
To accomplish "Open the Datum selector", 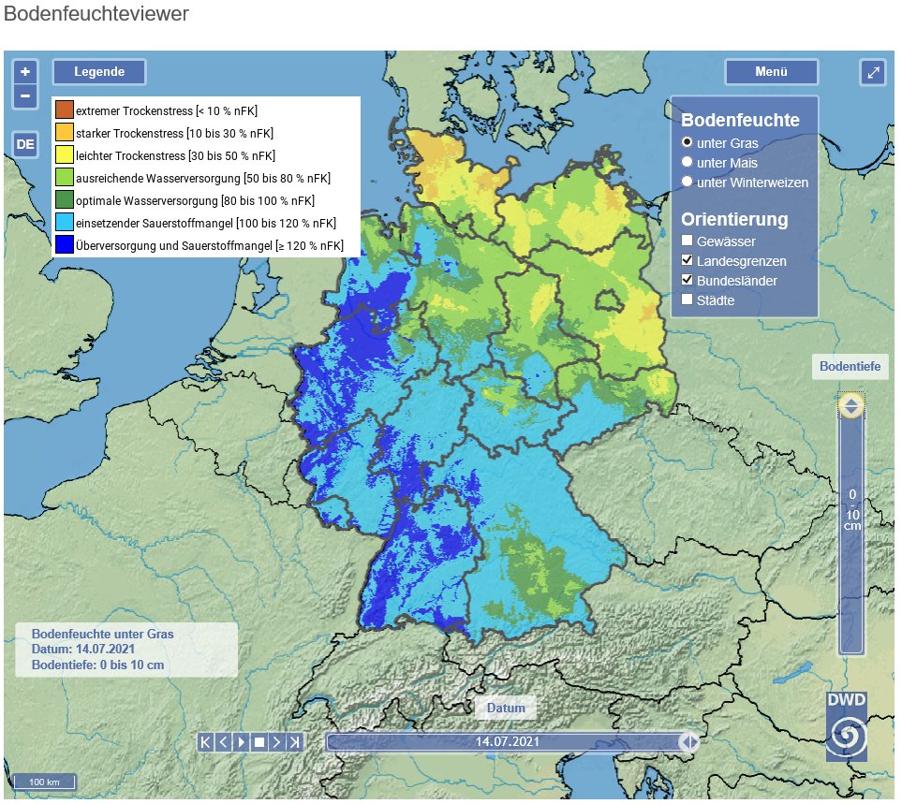I will (505, 709).
